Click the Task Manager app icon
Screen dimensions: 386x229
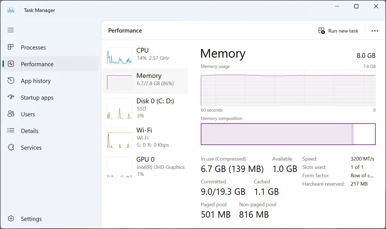coord(11,10)
